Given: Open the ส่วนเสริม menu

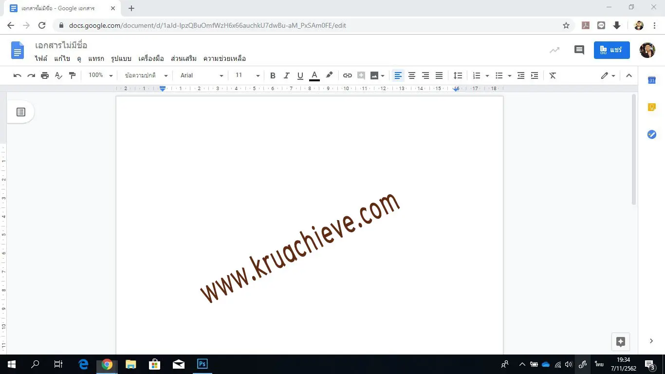Looking at the screenshot, I should coord(184,59).
